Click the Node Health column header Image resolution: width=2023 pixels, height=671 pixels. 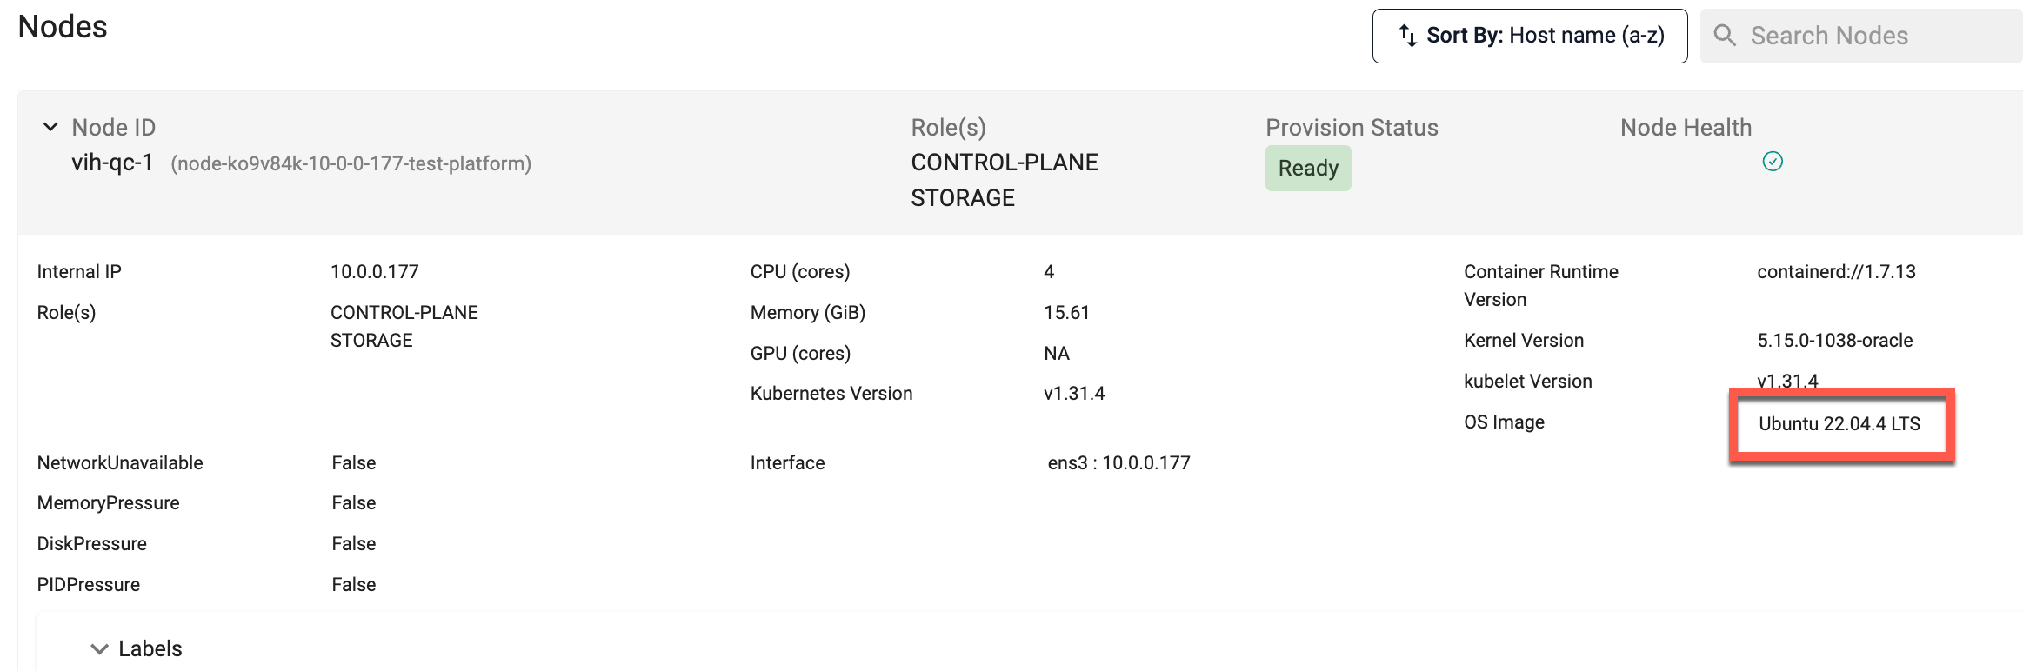1686,128
